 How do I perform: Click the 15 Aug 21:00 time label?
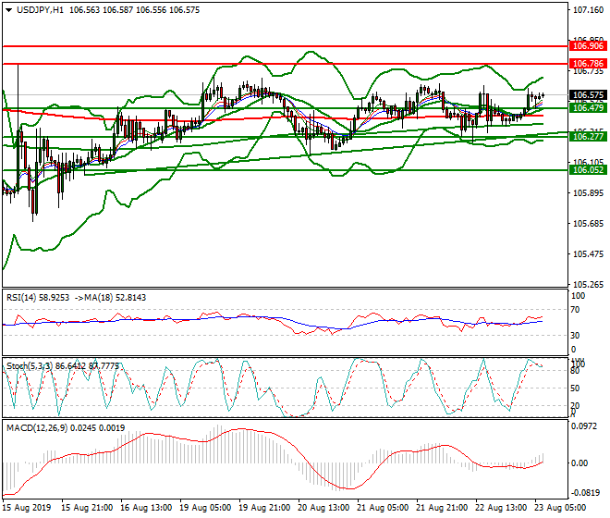coord(87,508)
